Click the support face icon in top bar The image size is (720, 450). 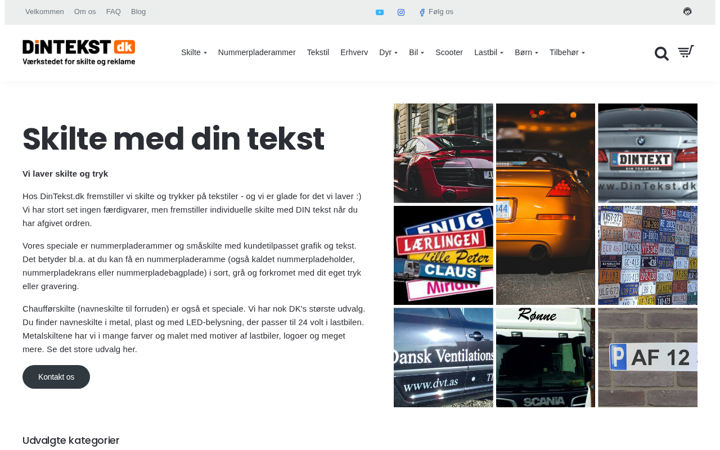point(687,11)
